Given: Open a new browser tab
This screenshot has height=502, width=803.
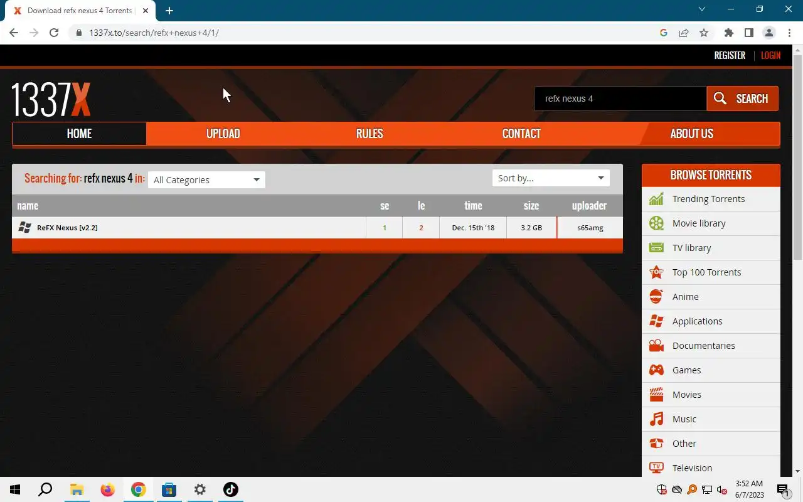Looking at the screenshot, I should tap(169, 11).
